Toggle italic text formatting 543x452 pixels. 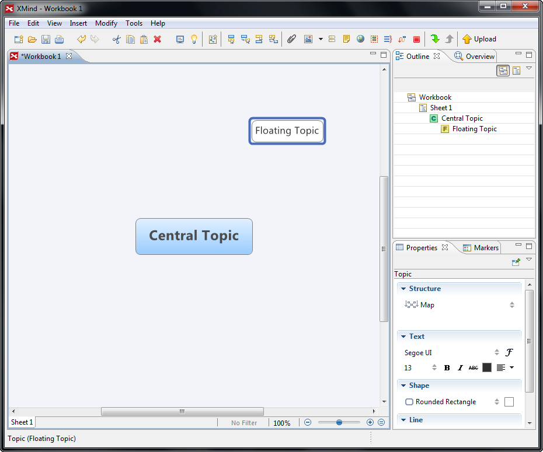point(460,367)
